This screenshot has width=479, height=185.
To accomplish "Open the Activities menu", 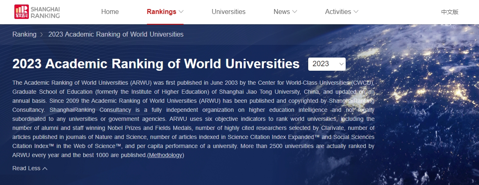I will click(338, 12).
